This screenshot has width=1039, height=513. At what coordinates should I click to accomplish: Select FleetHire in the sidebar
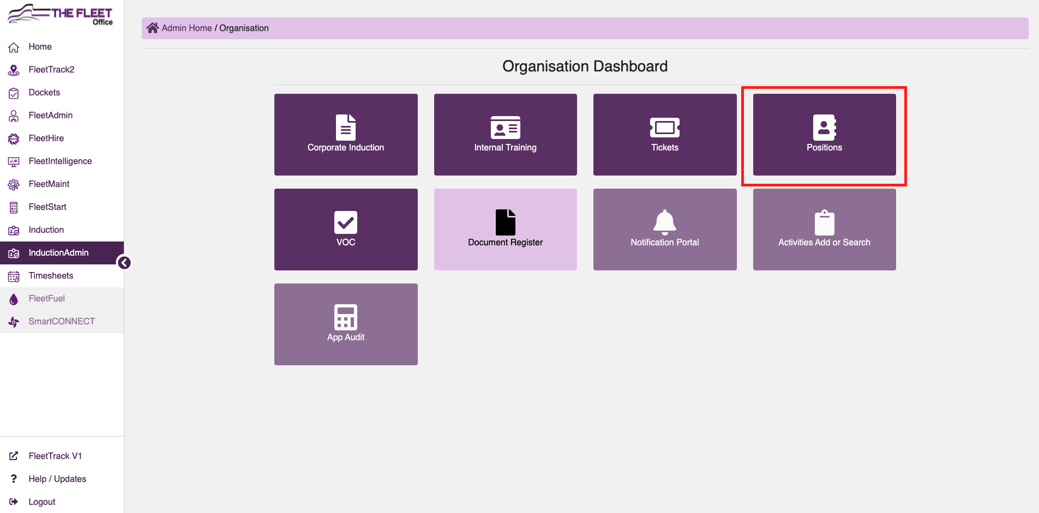point(62,138)
